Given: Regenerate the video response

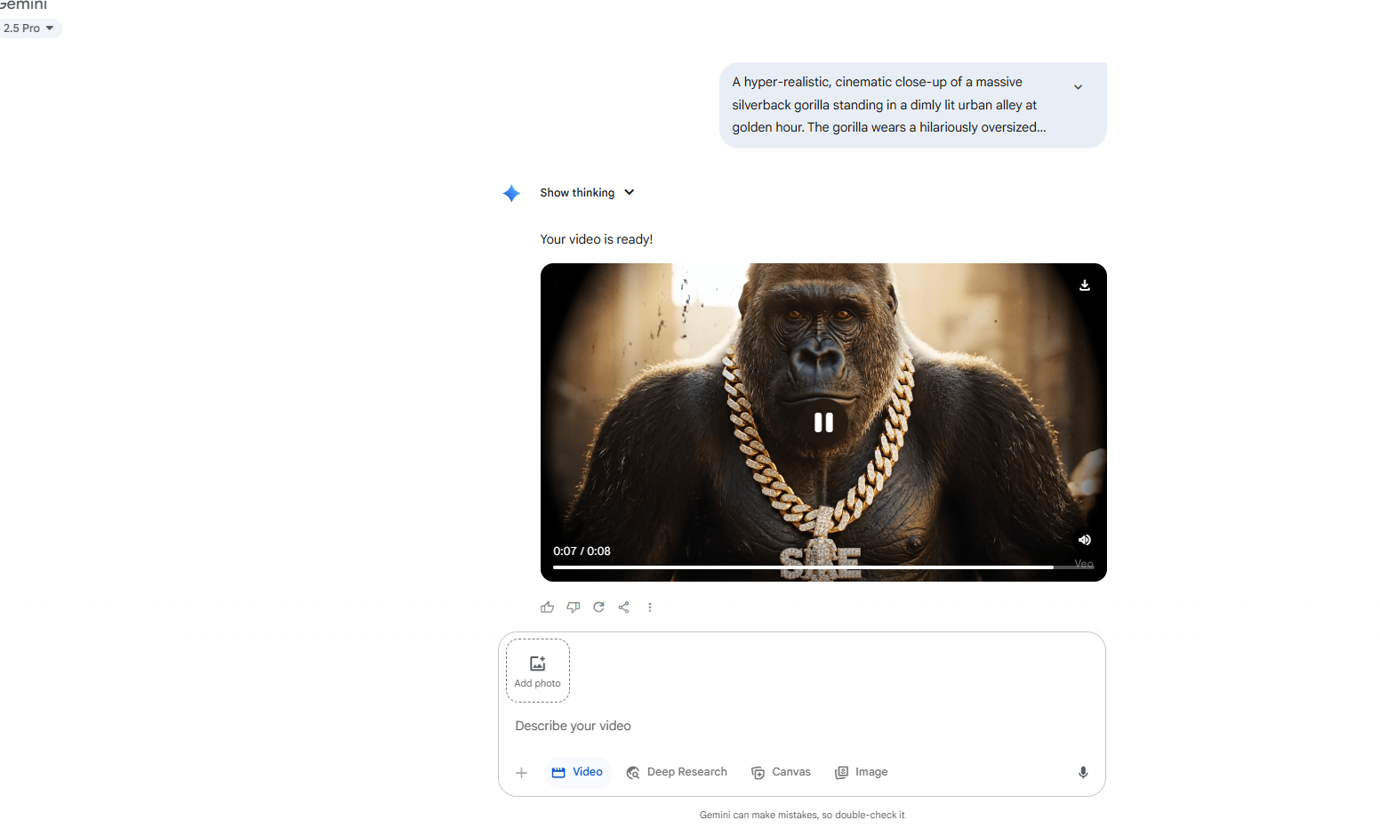Looking at the screenshot, I should coord(598,607).
